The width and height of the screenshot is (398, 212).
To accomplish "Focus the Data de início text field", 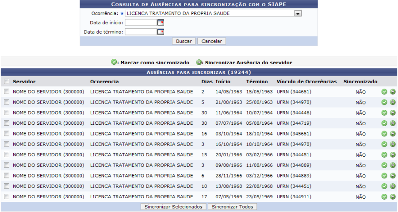I will click(x=141, y=23).
